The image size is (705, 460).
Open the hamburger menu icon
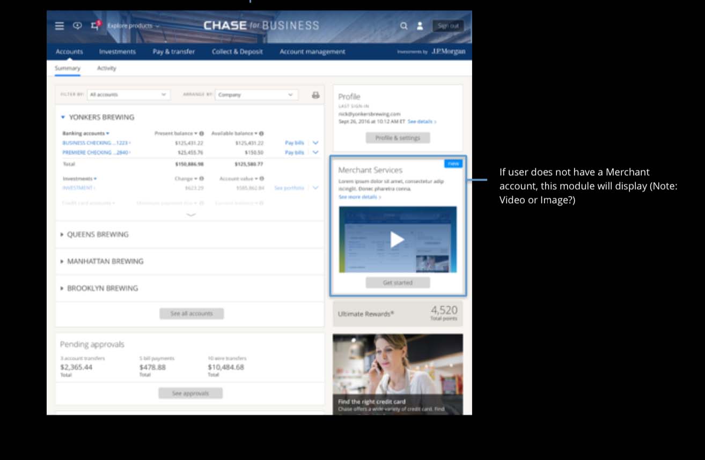click(60, 26)
